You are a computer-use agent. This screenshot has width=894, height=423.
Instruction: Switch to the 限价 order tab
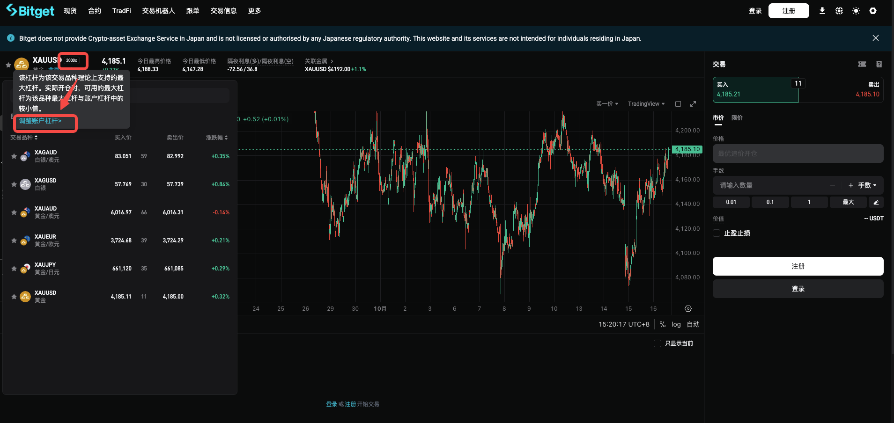pos(737,118)
